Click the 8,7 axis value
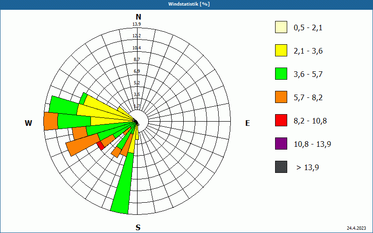 point(137,60)
